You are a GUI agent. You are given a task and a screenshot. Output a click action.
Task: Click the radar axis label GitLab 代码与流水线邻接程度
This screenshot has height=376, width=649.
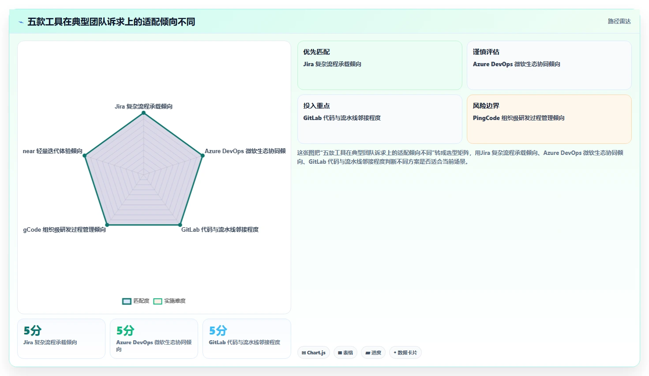click(220, 229)
